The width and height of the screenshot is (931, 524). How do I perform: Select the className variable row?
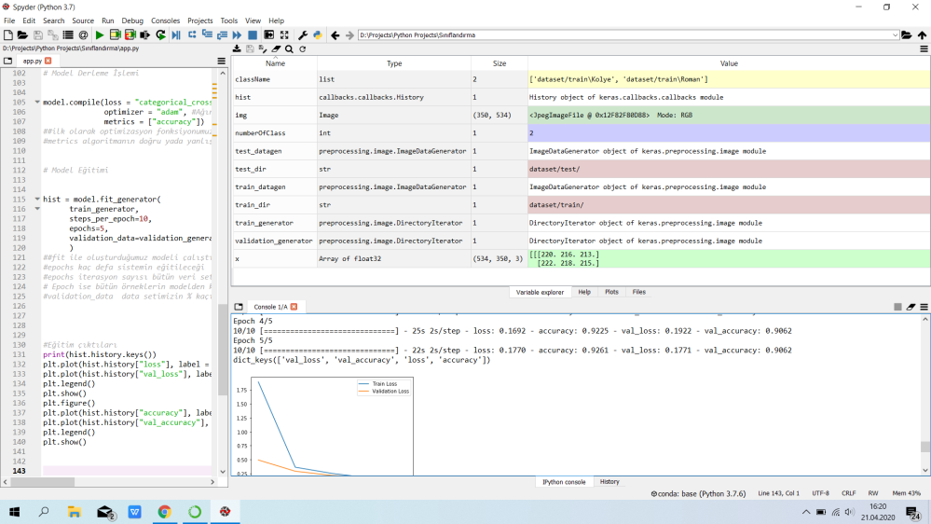click(581, 79)
